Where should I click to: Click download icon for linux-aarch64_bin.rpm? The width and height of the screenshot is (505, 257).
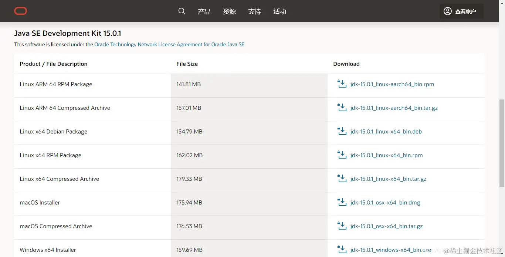coord(342,84)
